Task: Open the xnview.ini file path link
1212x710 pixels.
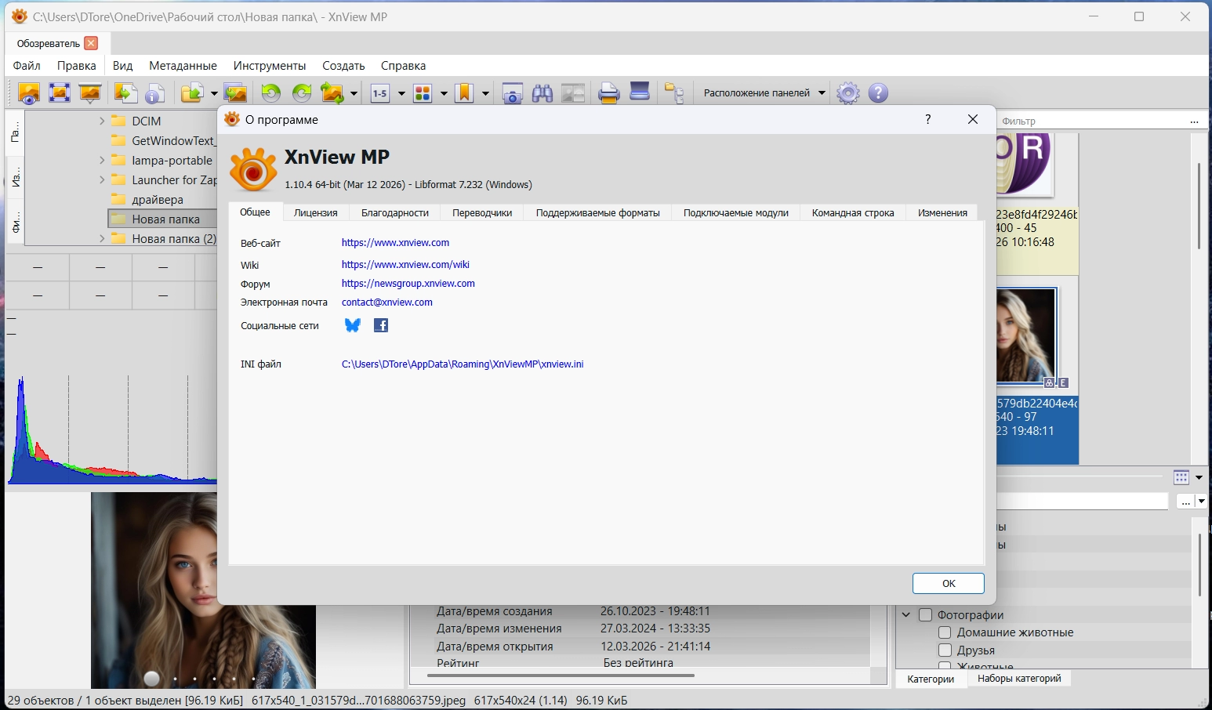Action: (x=463, y=364)
